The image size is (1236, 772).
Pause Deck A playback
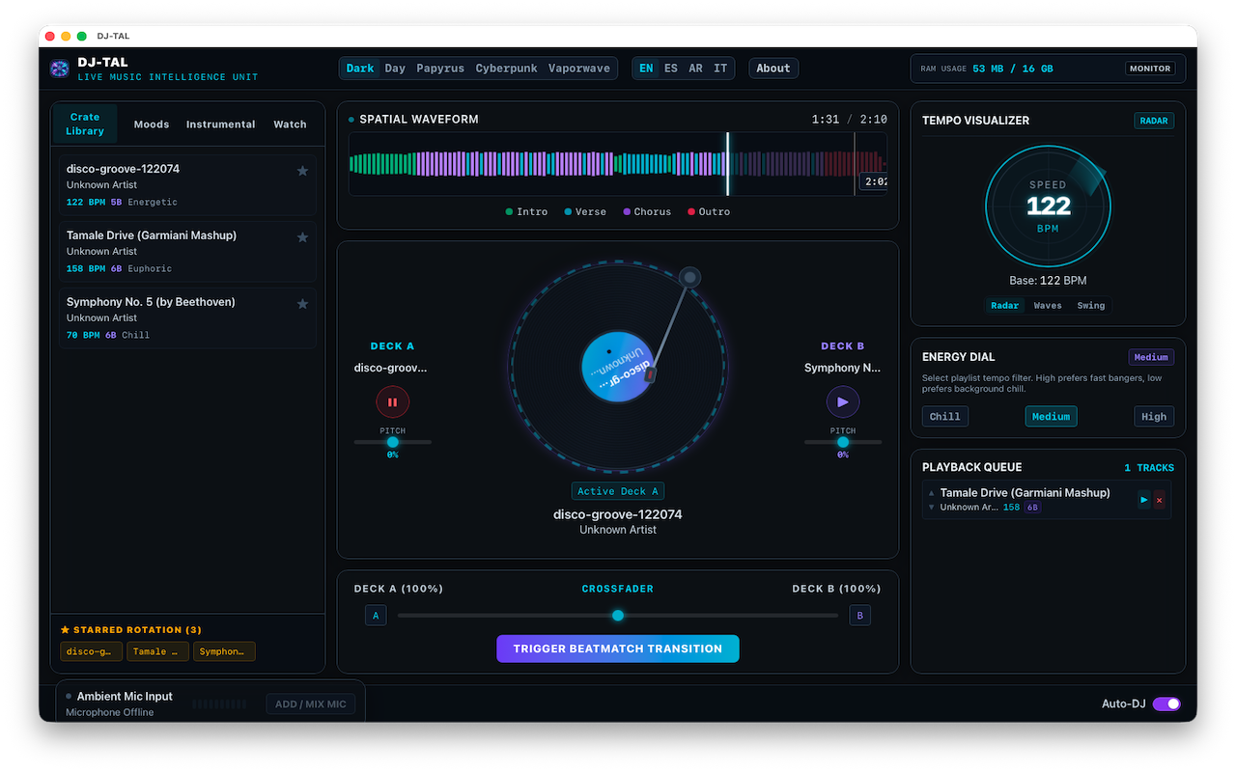[393, 402]
